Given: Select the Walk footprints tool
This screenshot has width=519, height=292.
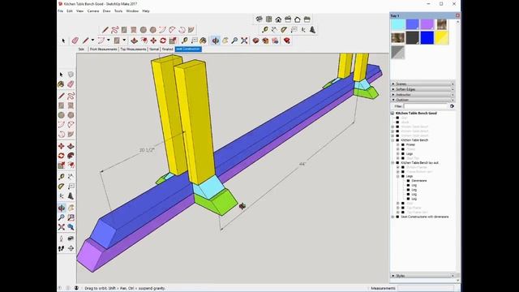Looking at the screenshot, I should coord(62,248).
